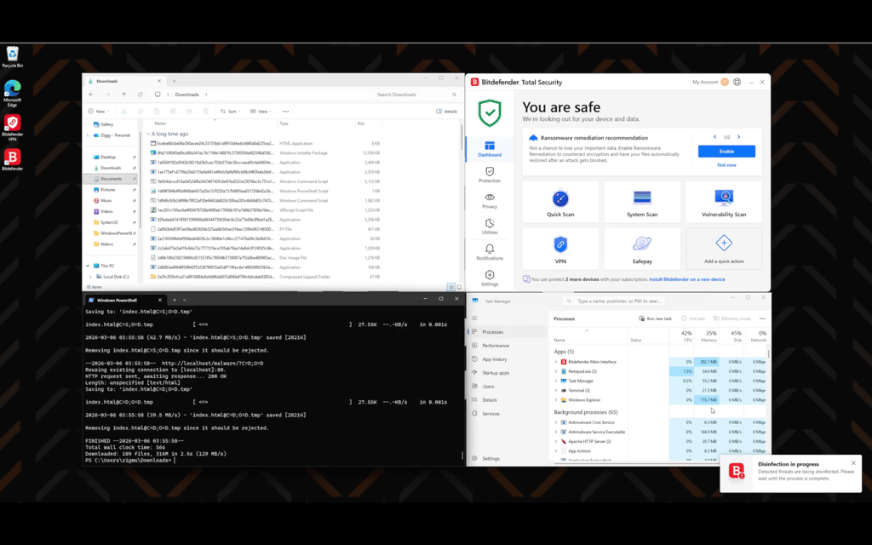Switch Explorer to large thumbnails view
872x545 pixels.
pyautogui.click(x=459, y=287)
